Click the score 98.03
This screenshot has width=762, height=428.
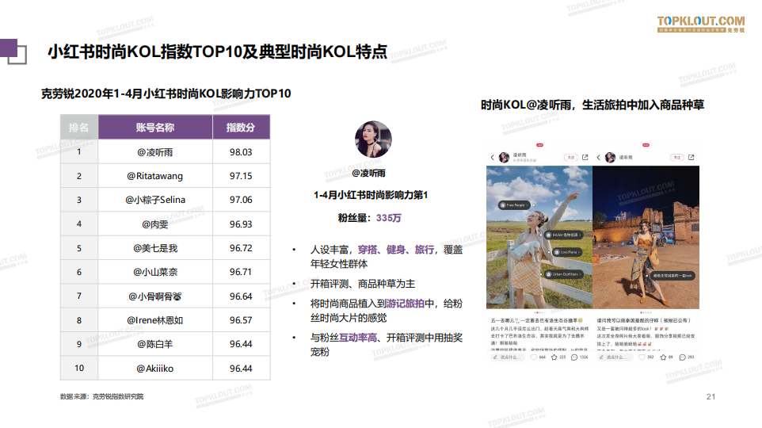[241, 152]
